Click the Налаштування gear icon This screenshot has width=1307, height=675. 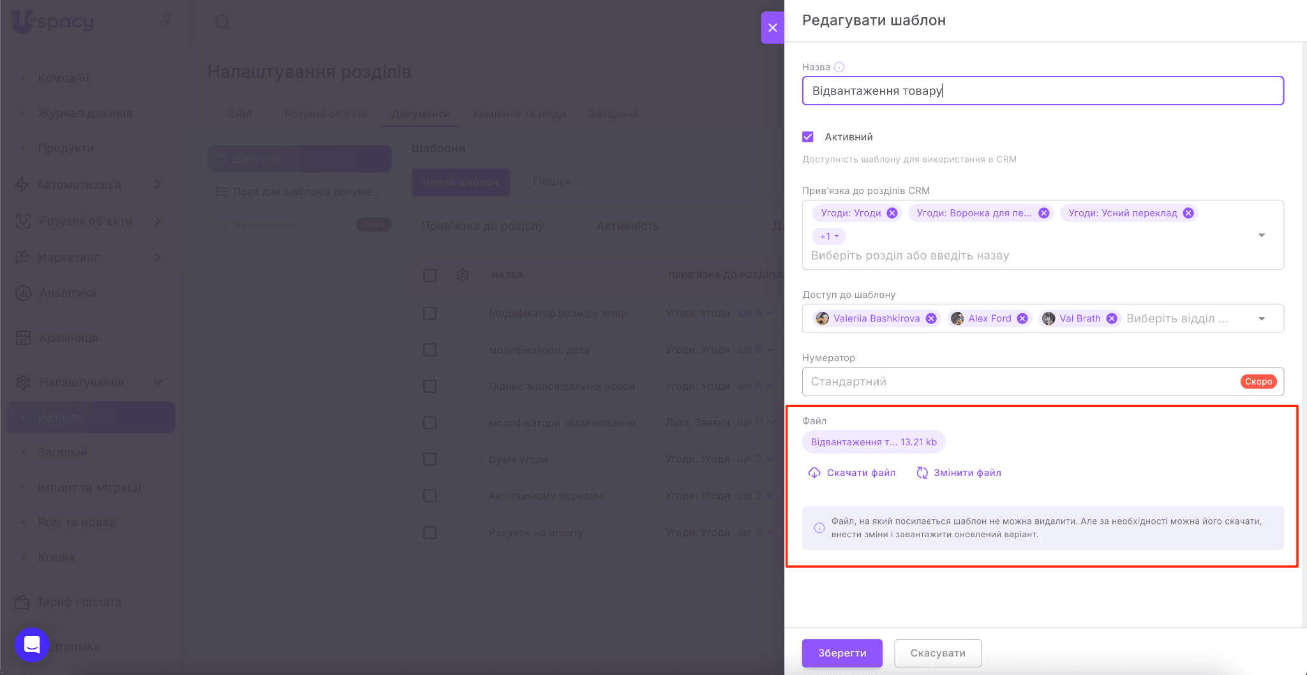(x=23, y=382)
